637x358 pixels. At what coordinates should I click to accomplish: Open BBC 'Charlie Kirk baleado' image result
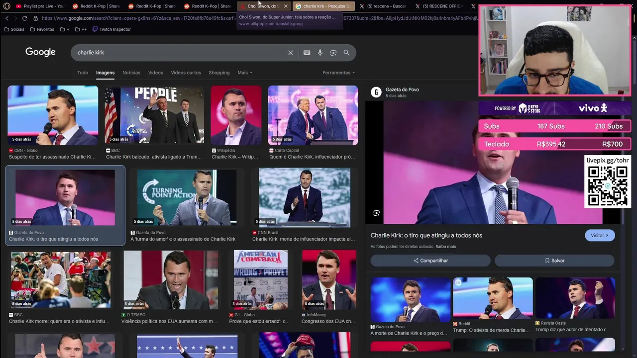coord(154,115)
